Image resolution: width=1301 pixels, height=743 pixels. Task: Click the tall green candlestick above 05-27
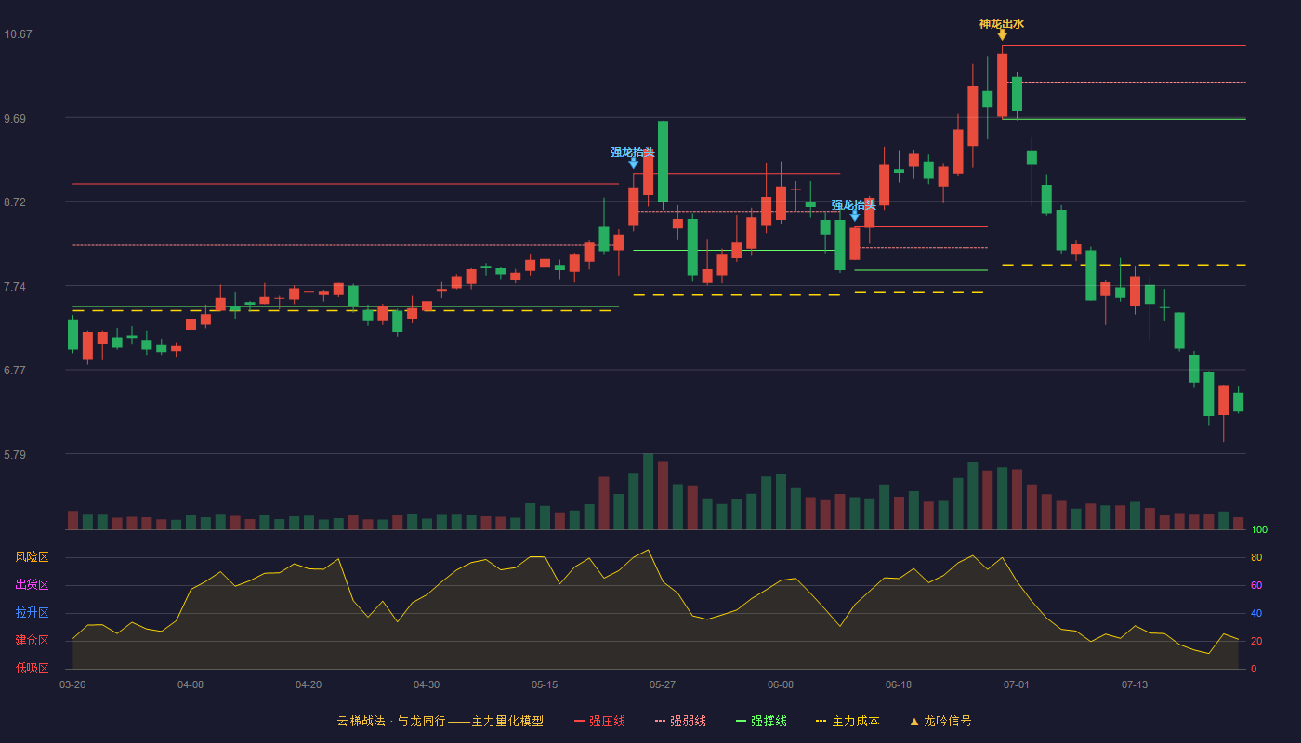[x=663, y=162]
